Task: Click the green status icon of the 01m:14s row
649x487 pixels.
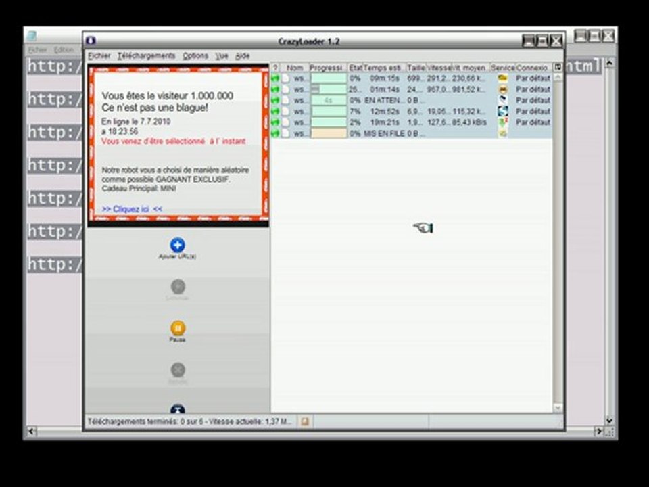Action: tap(275, 89)
